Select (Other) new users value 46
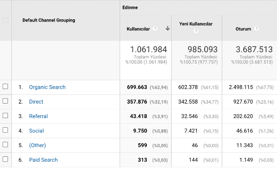 (195, 145)
